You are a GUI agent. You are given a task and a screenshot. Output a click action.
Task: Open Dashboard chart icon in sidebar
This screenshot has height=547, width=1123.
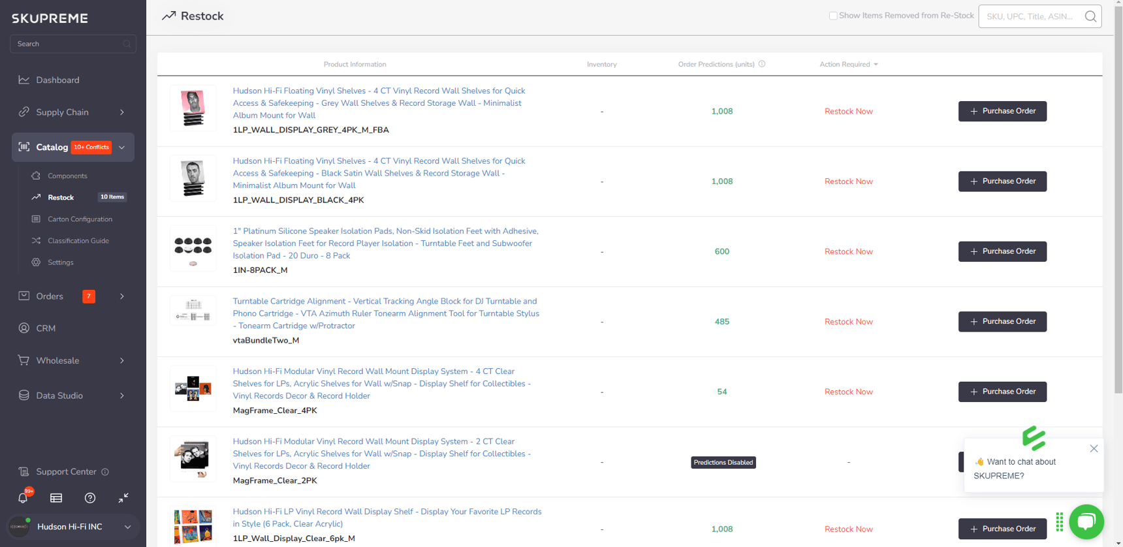click(24, 80)
